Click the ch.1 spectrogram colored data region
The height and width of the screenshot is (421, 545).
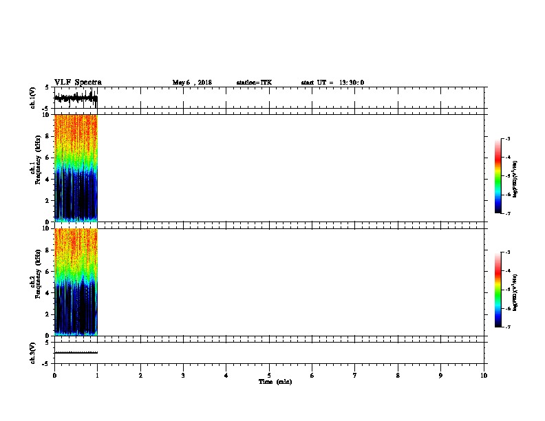tap(76, 168)
